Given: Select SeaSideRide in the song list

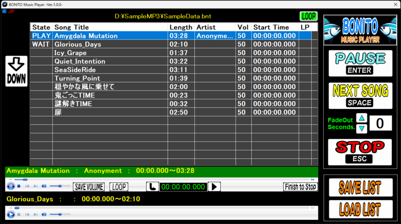Looking at the screenshot, I should (x=75, y=69).
